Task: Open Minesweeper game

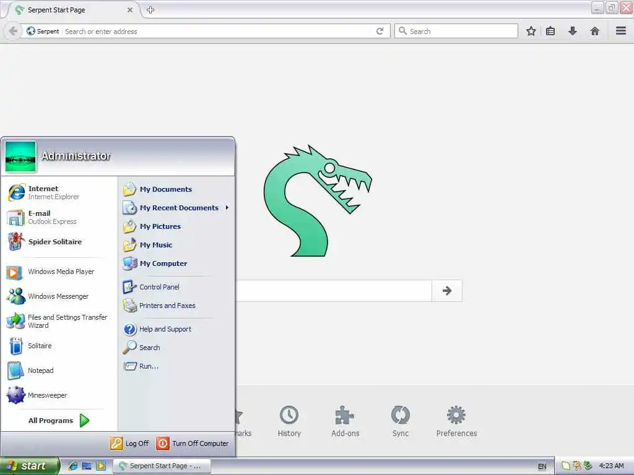Action: [x=37, y=395]
